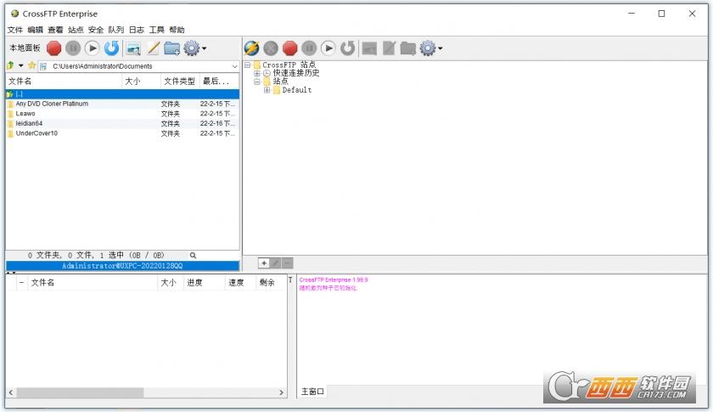This screenshot has width=713, height=412.
Task: Switch to the 主窗口 log tab
Action: point(312,392)
